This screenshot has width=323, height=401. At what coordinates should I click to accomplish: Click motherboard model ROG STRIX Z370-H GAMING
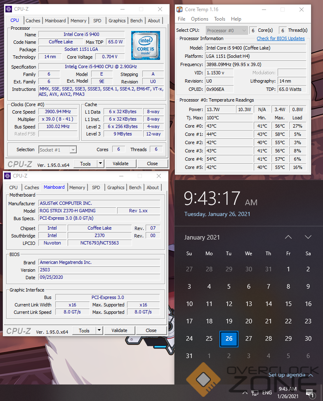coord(78,211)
